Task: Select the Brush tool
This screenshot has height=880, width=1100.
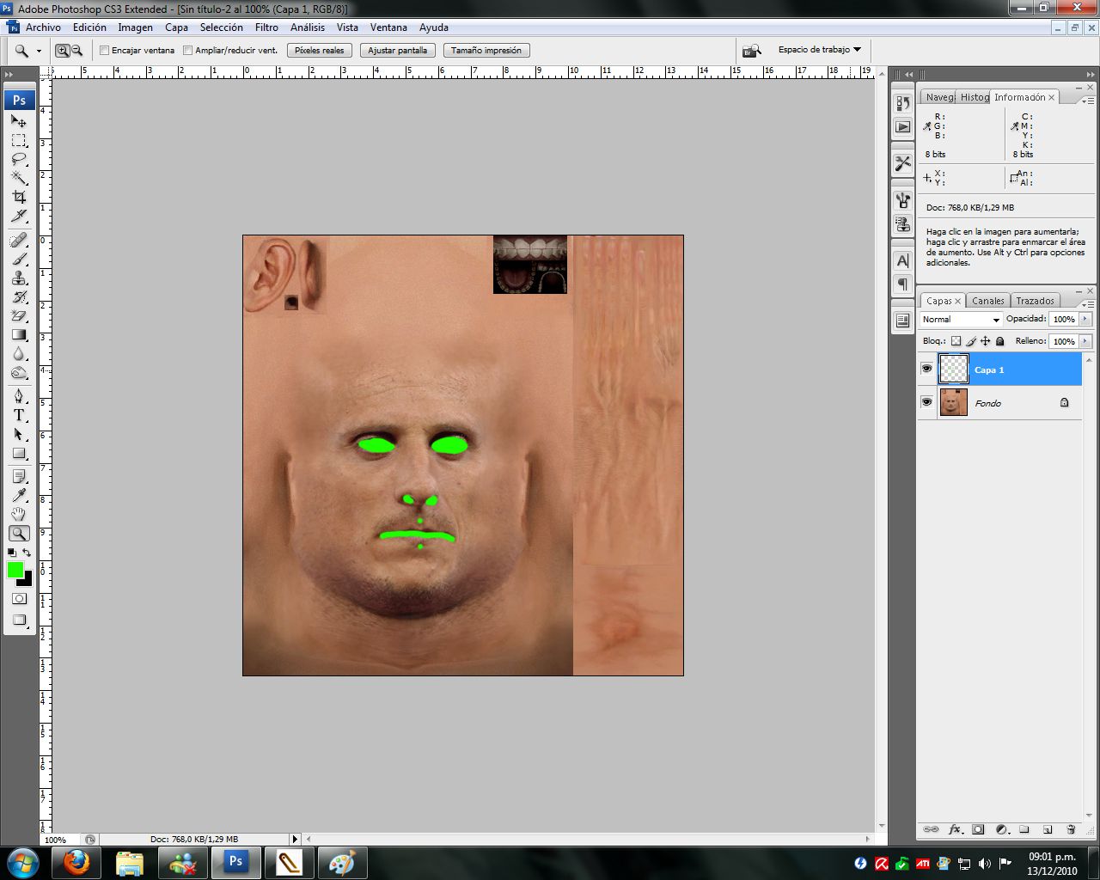Action: 19,259
